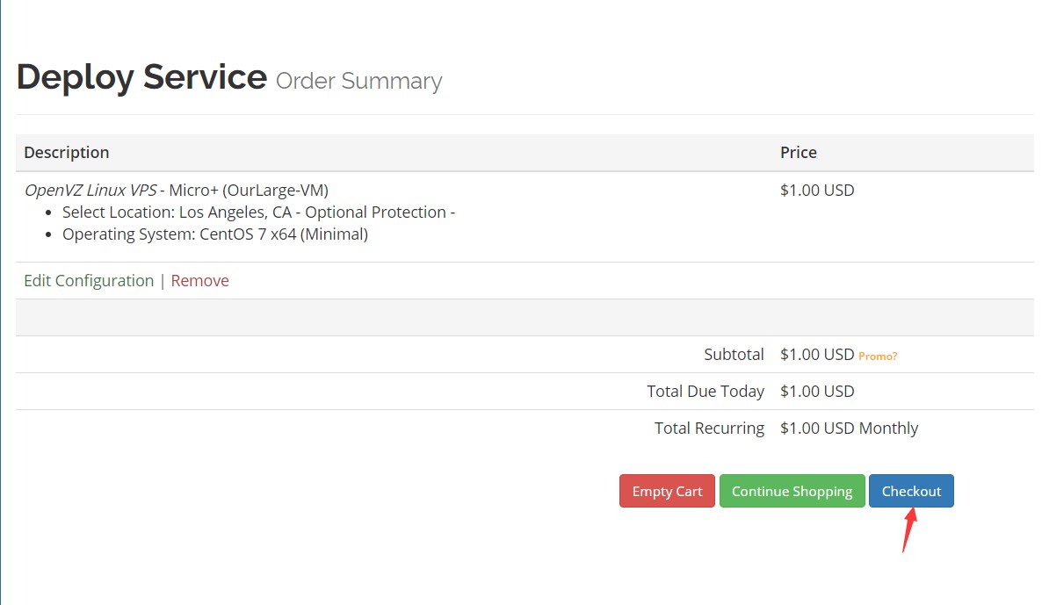
Task: Click the Total Recurring label
Action: [709, 428]
